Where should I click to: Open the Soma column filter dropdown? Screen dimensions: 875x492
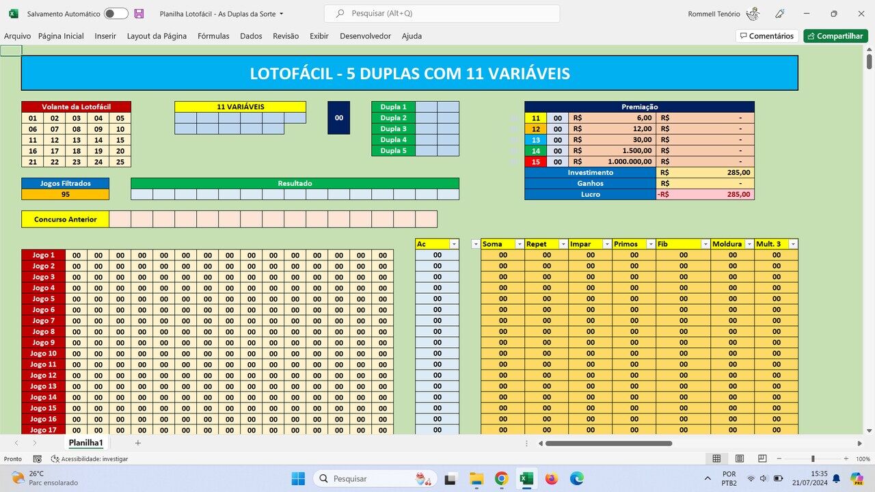pyautogui.click(x=520, y=244)
